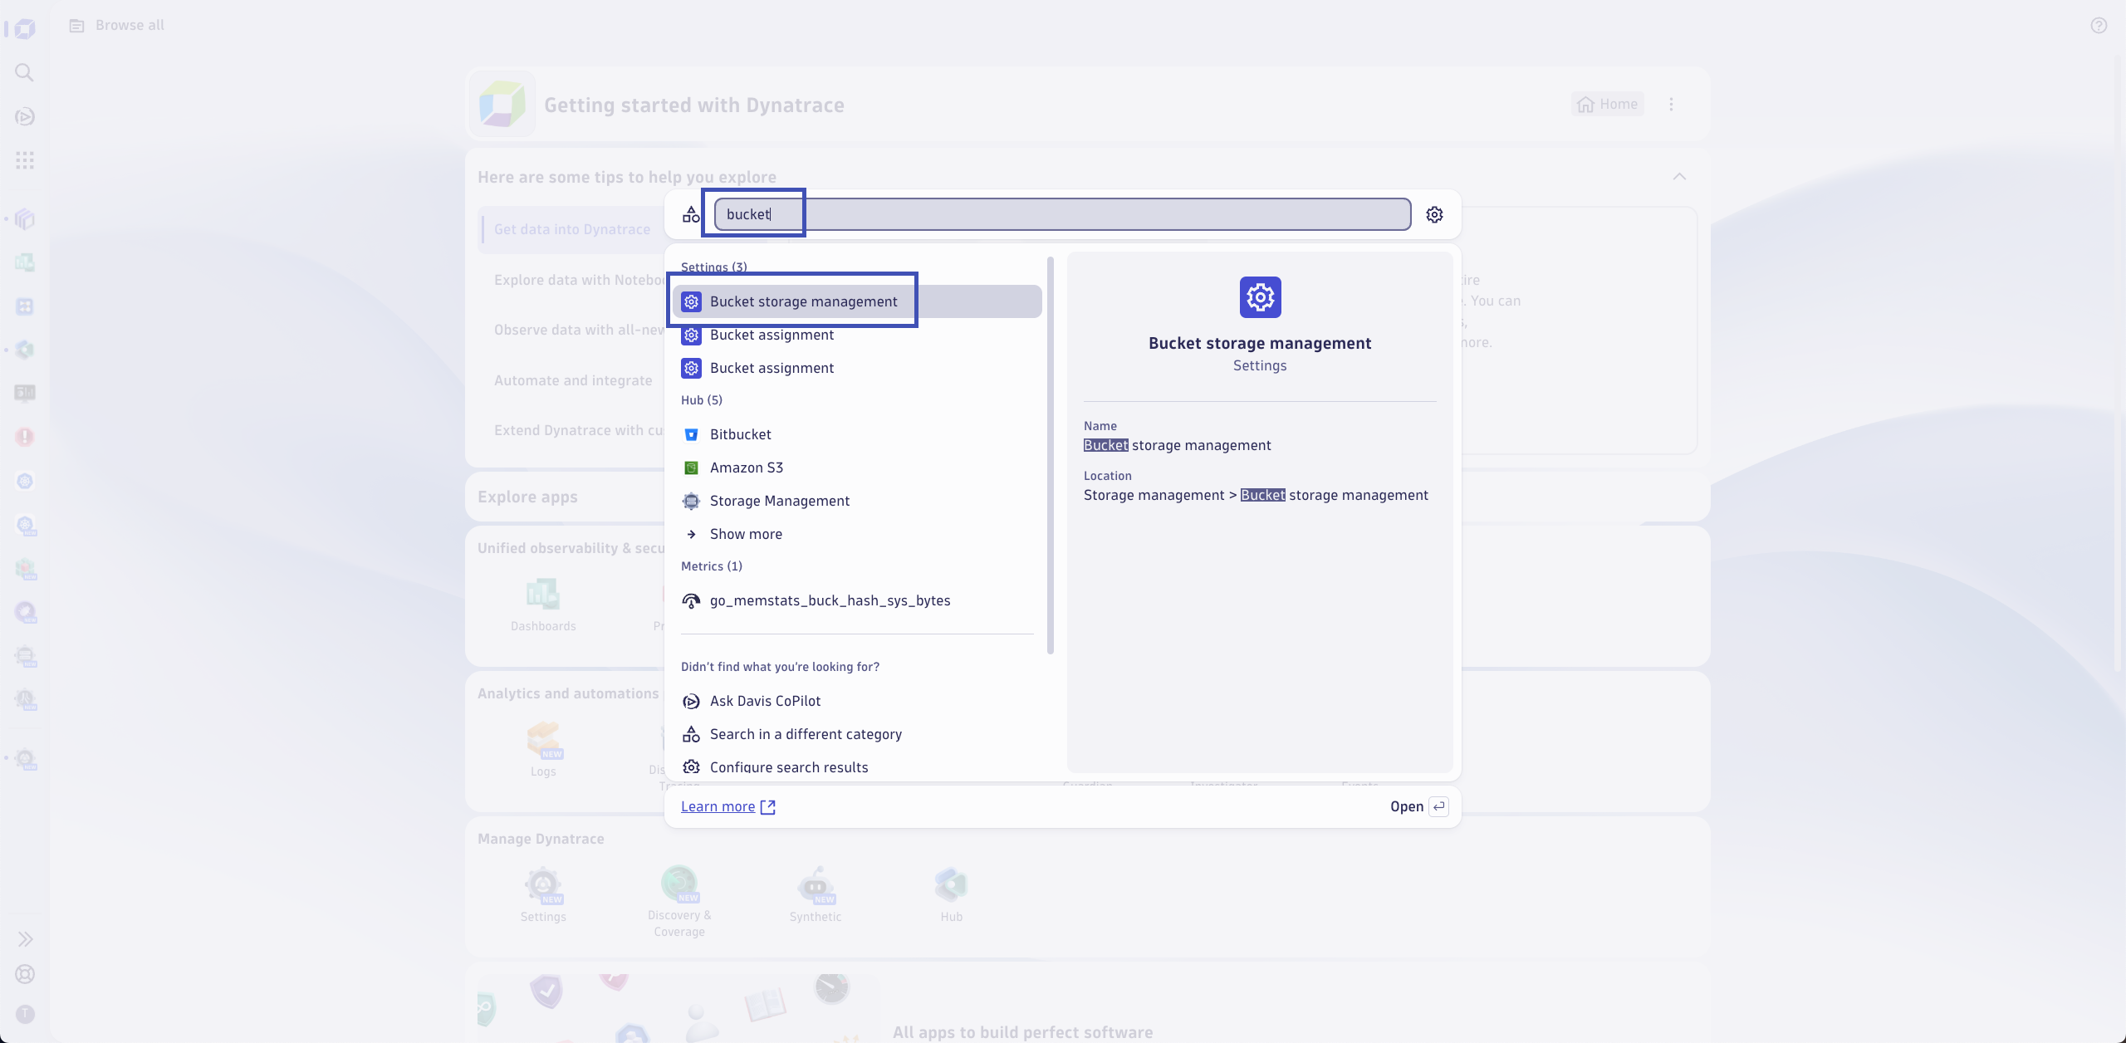Screen dimensions: 2126x1043
Task: Select the Get data into Dynatrace tab
Action: pyautogui.click(x=572, y=229)
